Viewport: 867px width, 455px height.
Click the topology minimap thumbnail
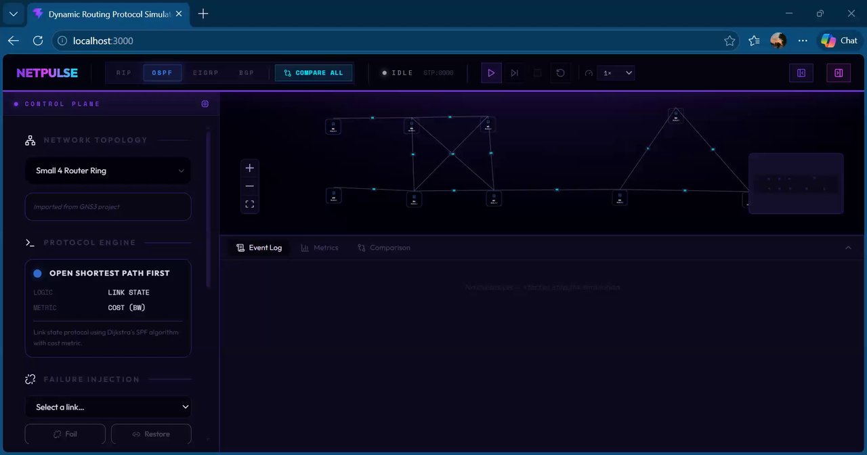[796, 183]
